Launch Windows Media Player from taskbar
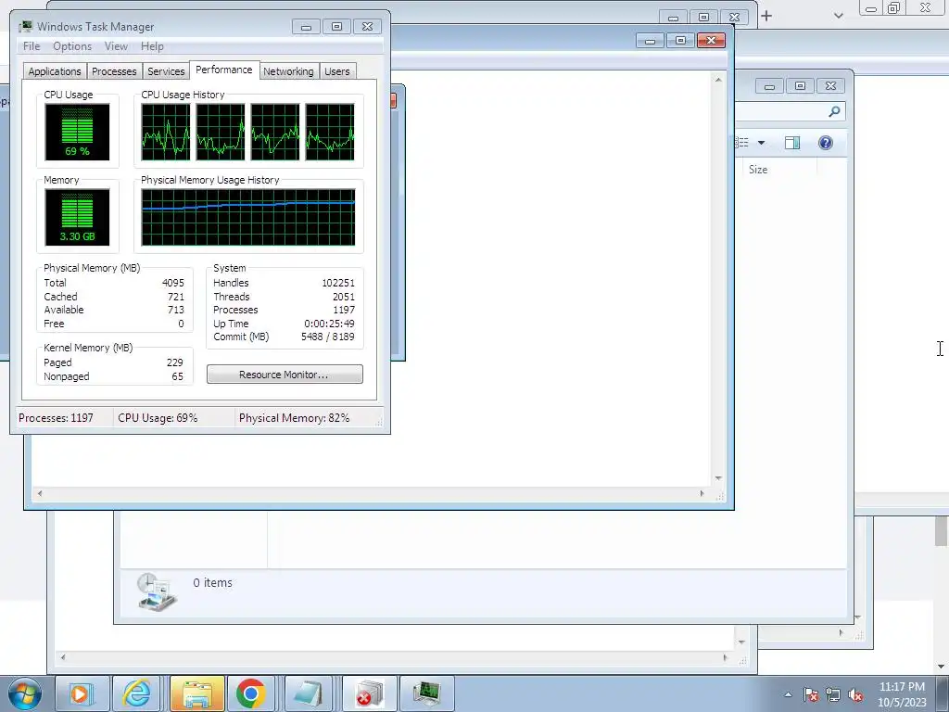Screen dimensions: 949x712 82,693
